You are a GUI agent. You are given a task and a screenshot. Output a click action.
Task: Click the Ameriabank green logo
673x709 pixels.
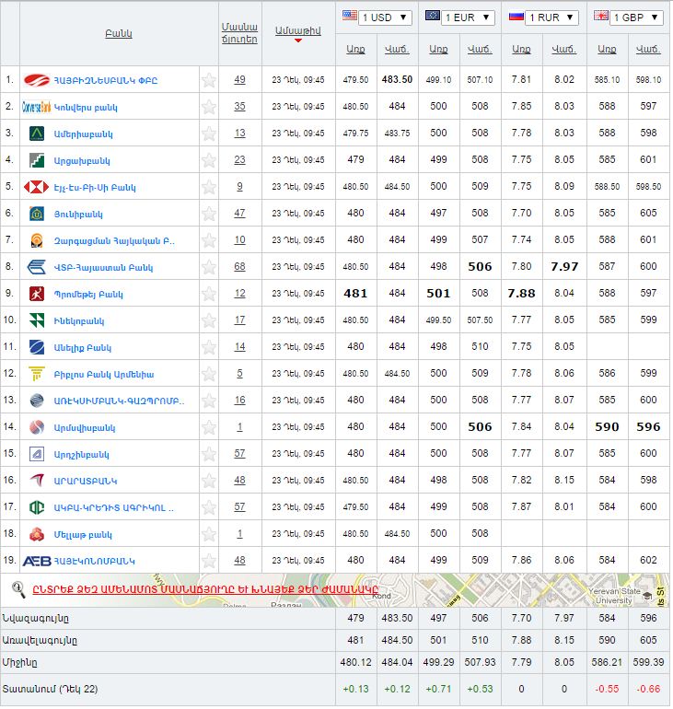pos(36,134)
